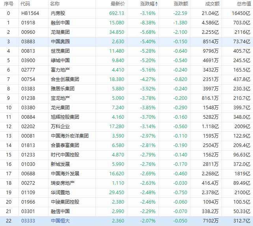The width and height of the screenshot is (253, 226).
Task: Click stock code 00688
Action: [x=28, y=173]
